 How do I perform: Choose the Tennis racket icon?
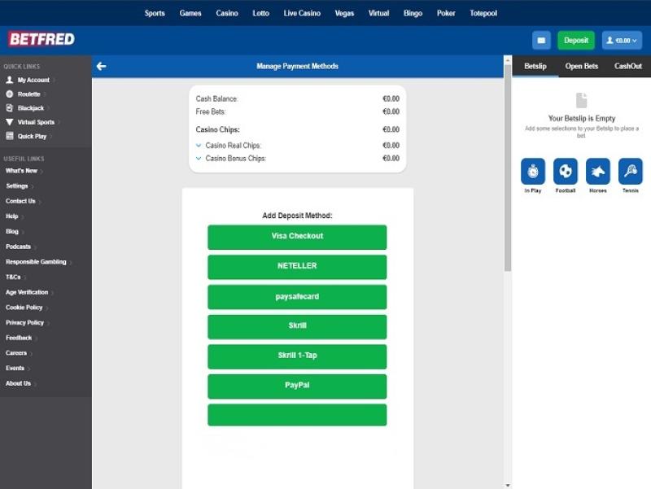click(x=630, y=172)
